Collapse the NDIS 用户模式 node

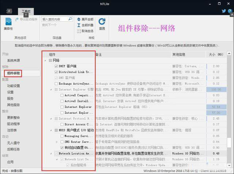tap(51, 130)
